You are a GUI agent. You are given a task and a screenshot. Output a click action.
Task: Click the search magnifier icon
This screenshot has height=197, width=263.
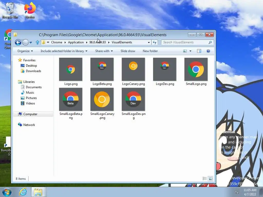pos(210,42)
